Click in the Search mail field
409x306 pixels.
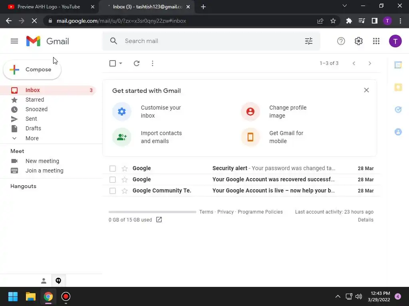pos(211,41)
